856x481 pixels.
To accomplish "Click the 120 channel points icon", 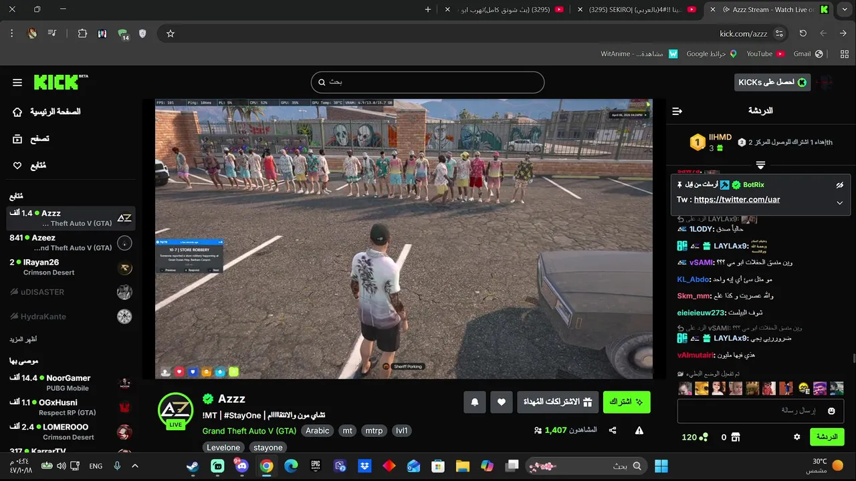I will pyautogui.click(x=704, y=437).
